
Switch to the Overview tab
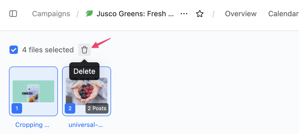tap(241, 14)
